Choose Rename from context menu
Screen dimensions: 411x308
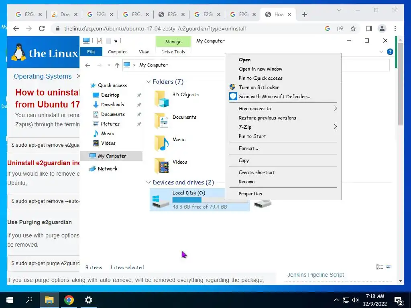(283, 182)
